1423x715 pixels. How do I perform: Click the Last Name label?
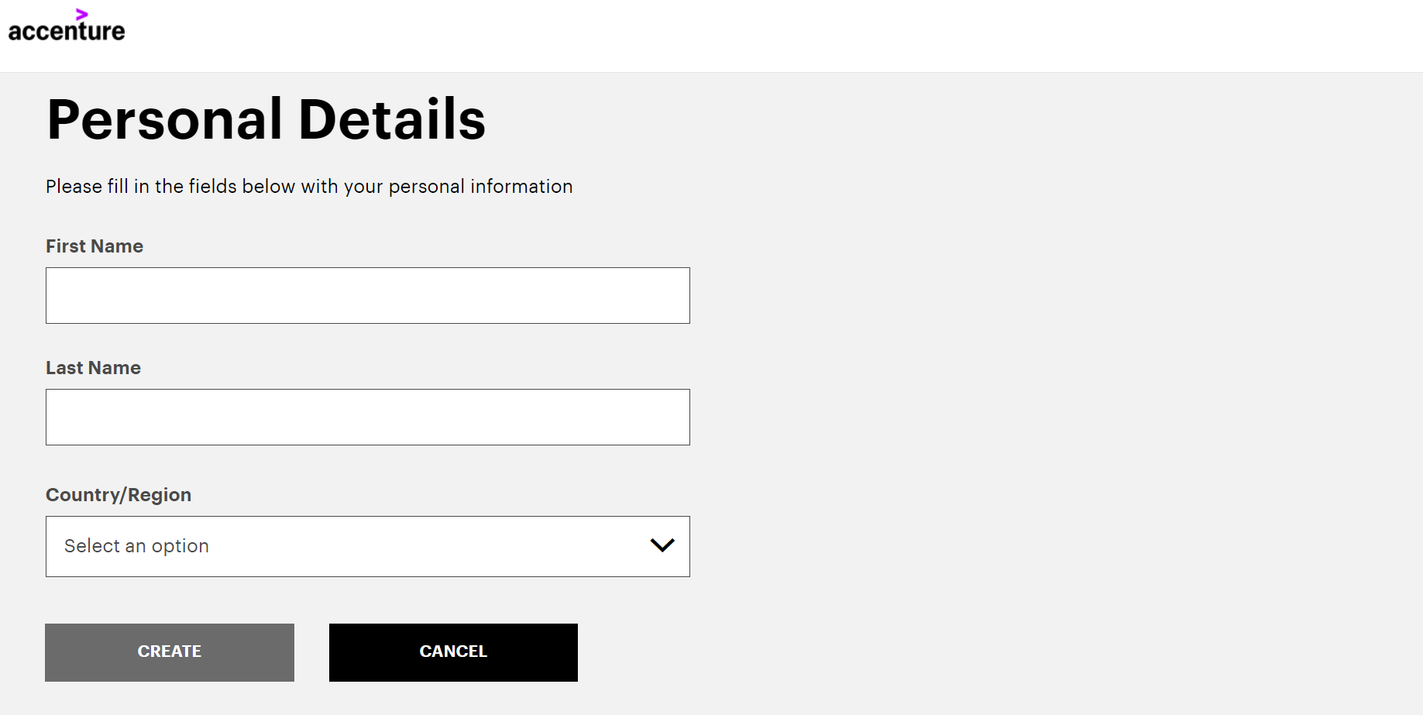point(93,368)
